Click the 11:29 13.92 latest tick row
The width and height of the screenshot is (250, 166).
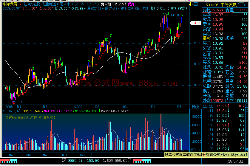224,149
